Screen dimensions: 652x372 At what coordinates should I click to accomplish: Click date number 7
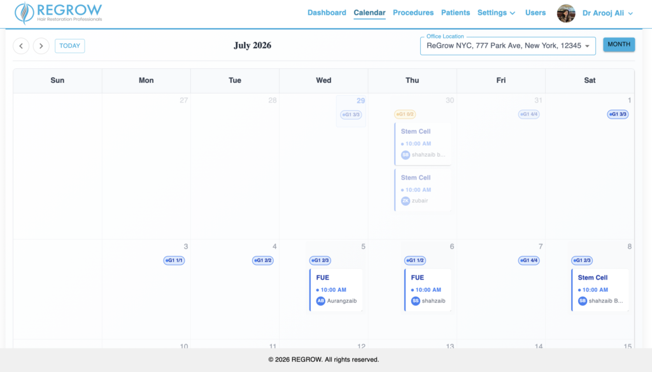541,247
